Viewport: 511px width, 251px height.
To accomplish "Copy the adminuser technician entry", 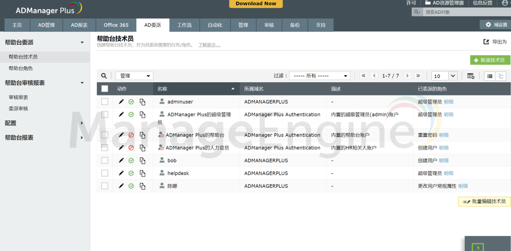I will coord(142,102).
